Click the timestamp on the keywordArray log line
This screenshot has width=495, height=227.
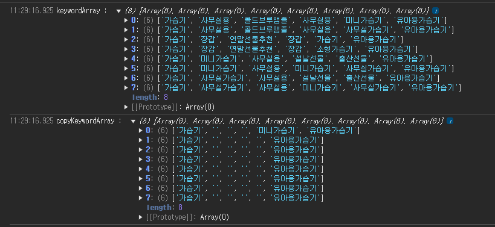(32, 11)
